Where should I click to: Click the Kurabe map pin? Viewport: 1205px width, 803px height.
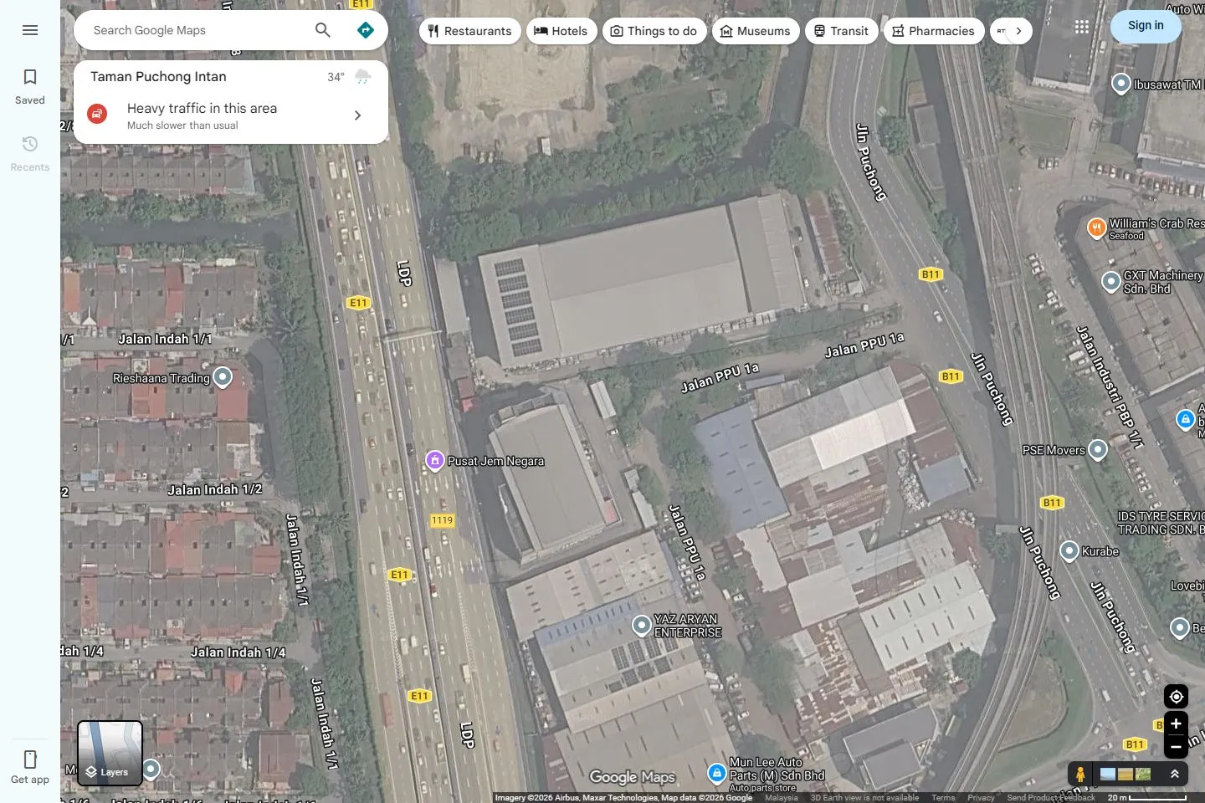1069,551
